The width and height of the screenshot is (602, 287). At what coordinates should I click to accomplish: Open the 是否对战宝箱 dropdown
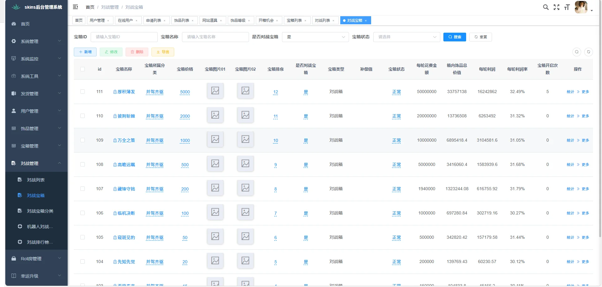(315, 37)
